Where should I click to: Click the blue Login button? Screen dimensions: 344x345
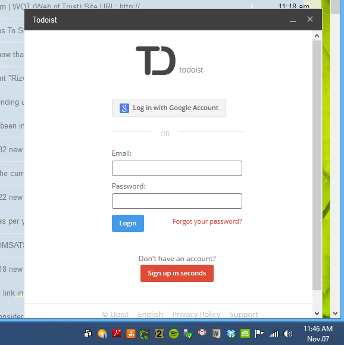tap(128, 223)
